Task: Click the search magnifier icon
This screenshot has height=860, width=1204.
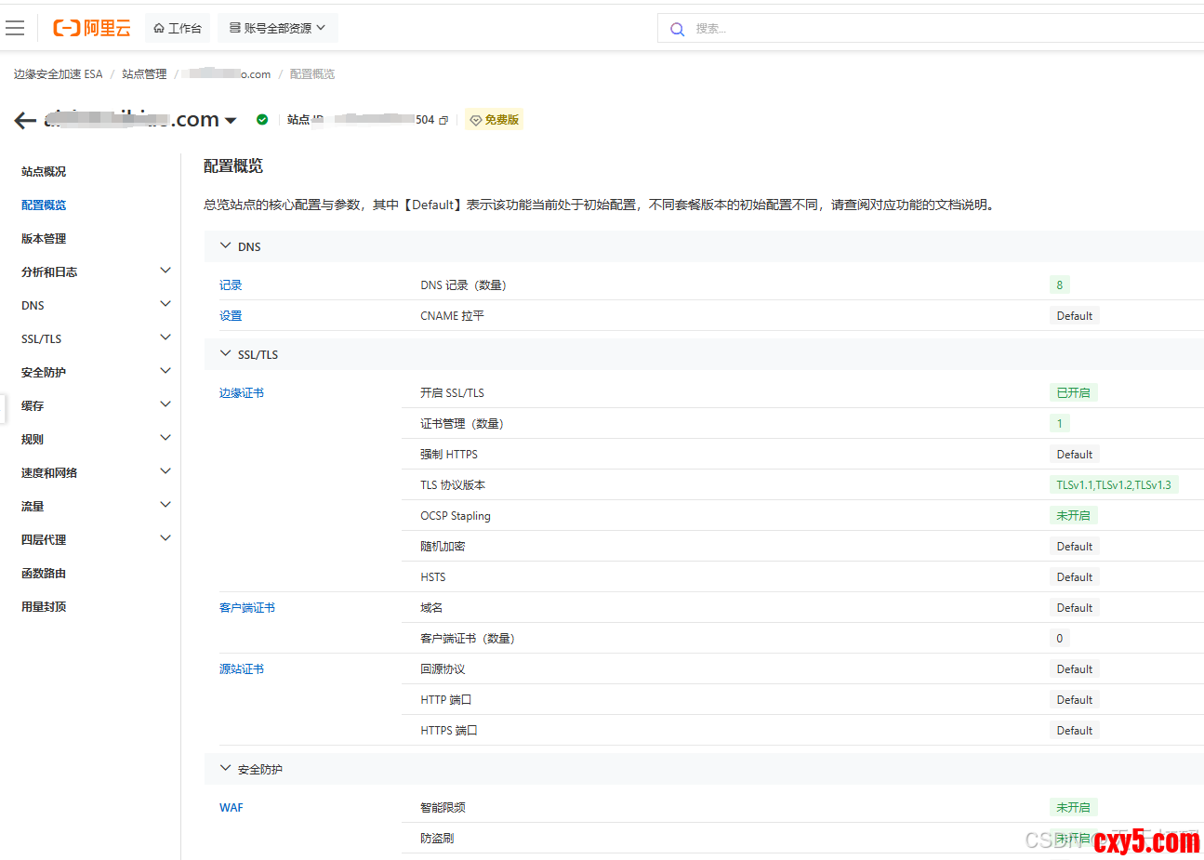Action: (678, 29)
